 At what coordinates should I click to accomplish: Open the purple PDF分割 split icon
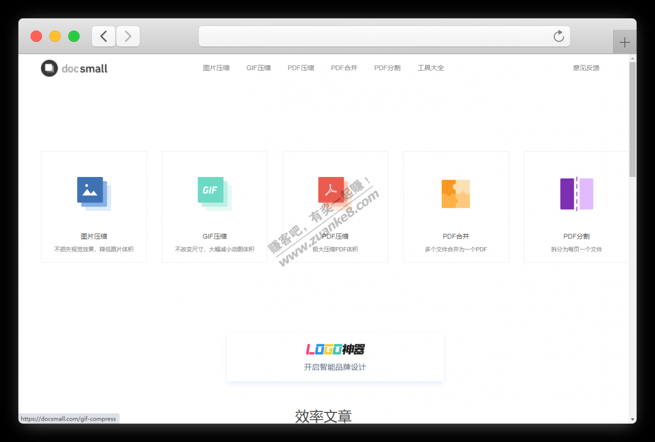(x=577, y=194)
